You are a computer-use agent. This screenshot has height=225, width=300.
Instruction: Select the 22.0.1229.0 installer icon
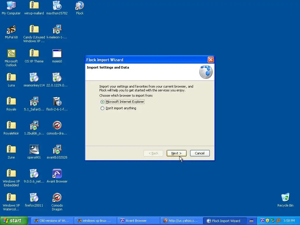pyautogui.click(x=57, y=80)
